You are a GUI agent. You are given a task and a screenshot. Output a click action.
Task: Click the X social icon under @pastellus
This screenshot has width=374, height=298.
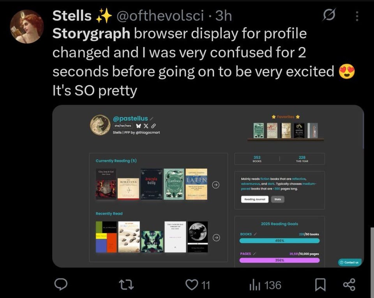pos(146,126)
